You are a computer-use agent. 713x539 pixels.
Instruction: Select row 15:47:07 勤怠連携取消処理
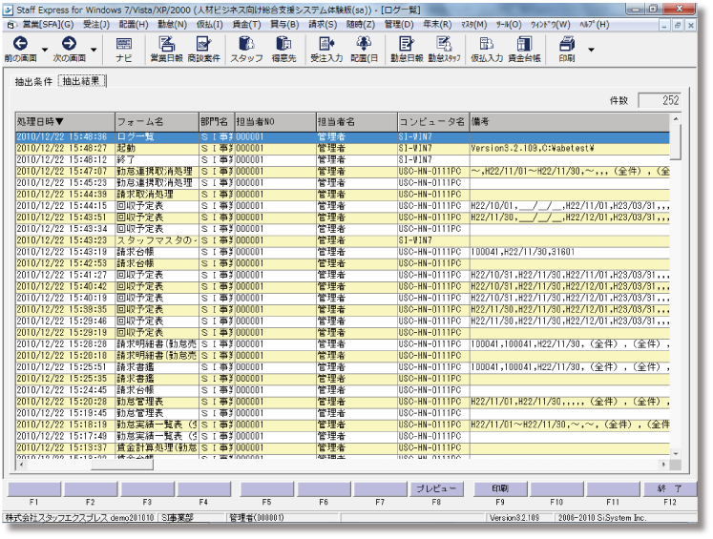(343, 172)
